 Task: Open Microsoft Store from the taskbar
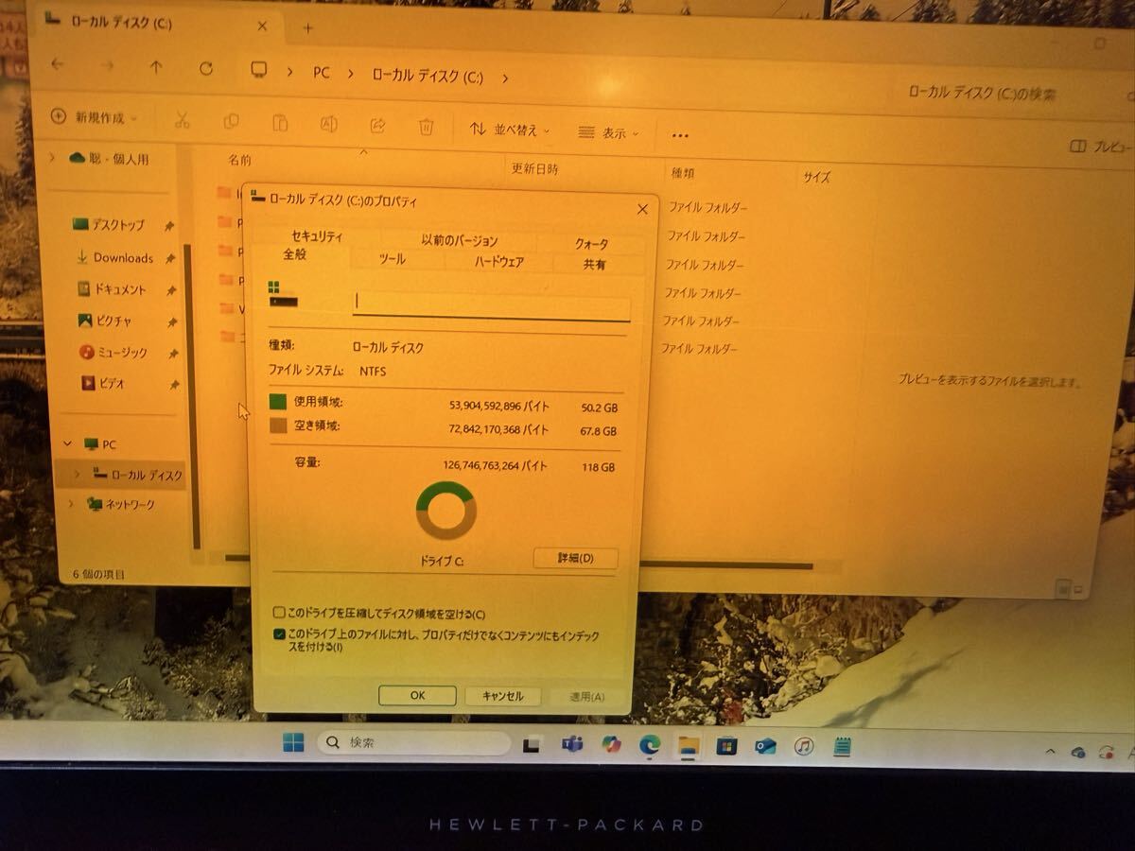point(726,746)
